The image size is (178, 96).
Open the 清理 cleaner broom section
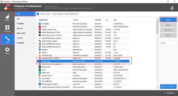click(x=7, y=17)
